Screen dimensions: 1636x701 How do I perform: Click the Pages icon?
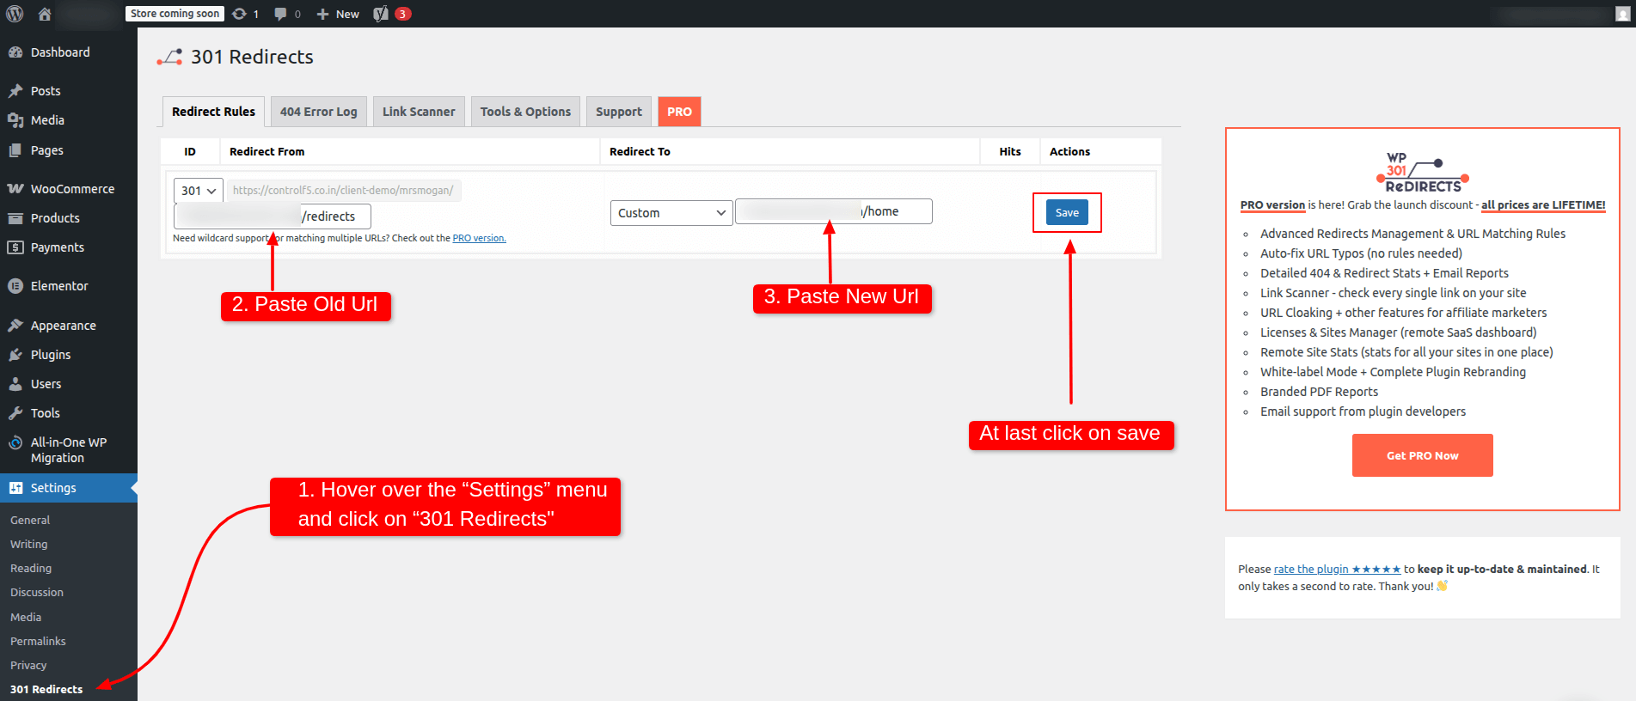15,150
